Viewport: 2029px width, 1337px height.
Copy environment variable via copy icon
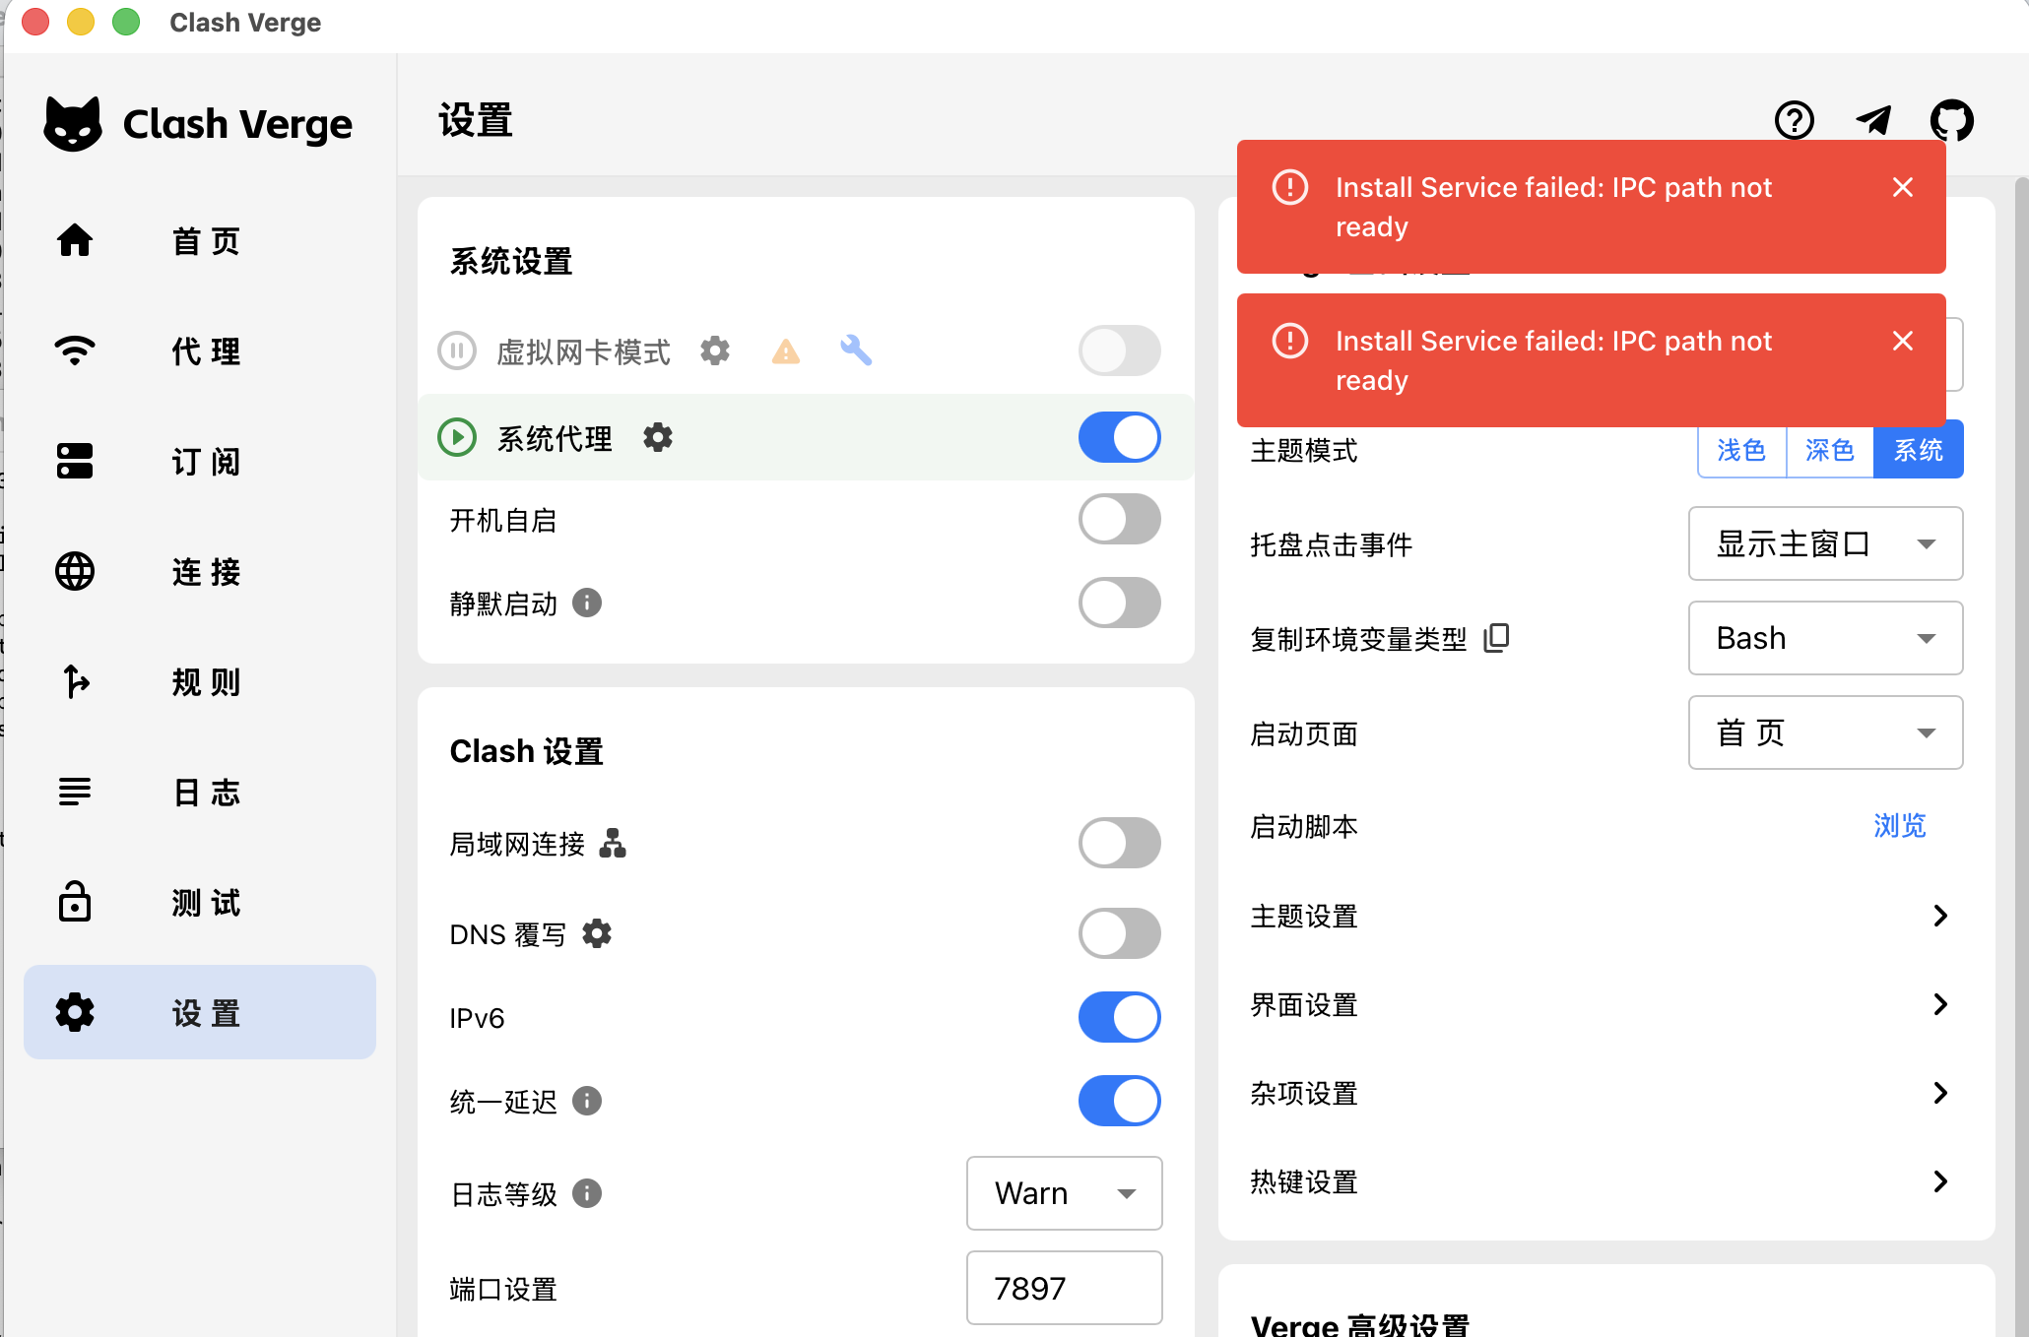tap(1496, 638)
